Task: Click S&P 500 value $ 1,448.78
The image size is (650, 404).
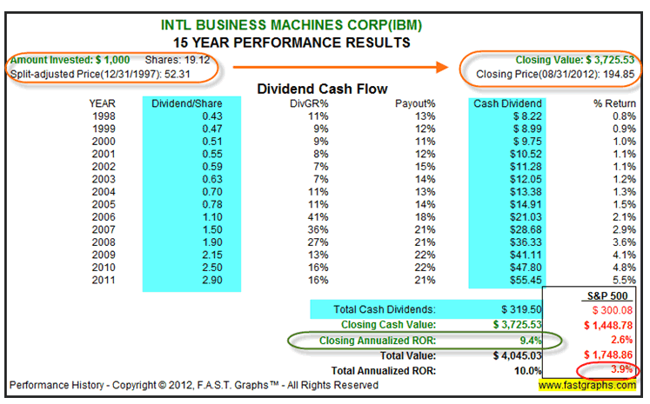Action: [x=608, y=325]
